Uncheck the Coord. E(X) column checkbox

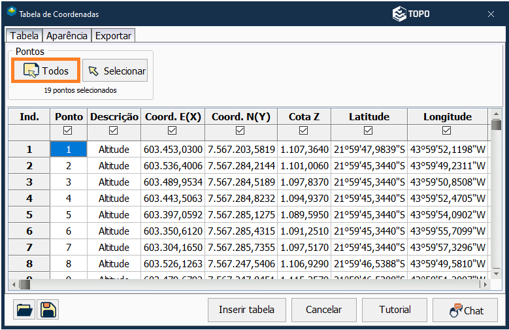172,131
